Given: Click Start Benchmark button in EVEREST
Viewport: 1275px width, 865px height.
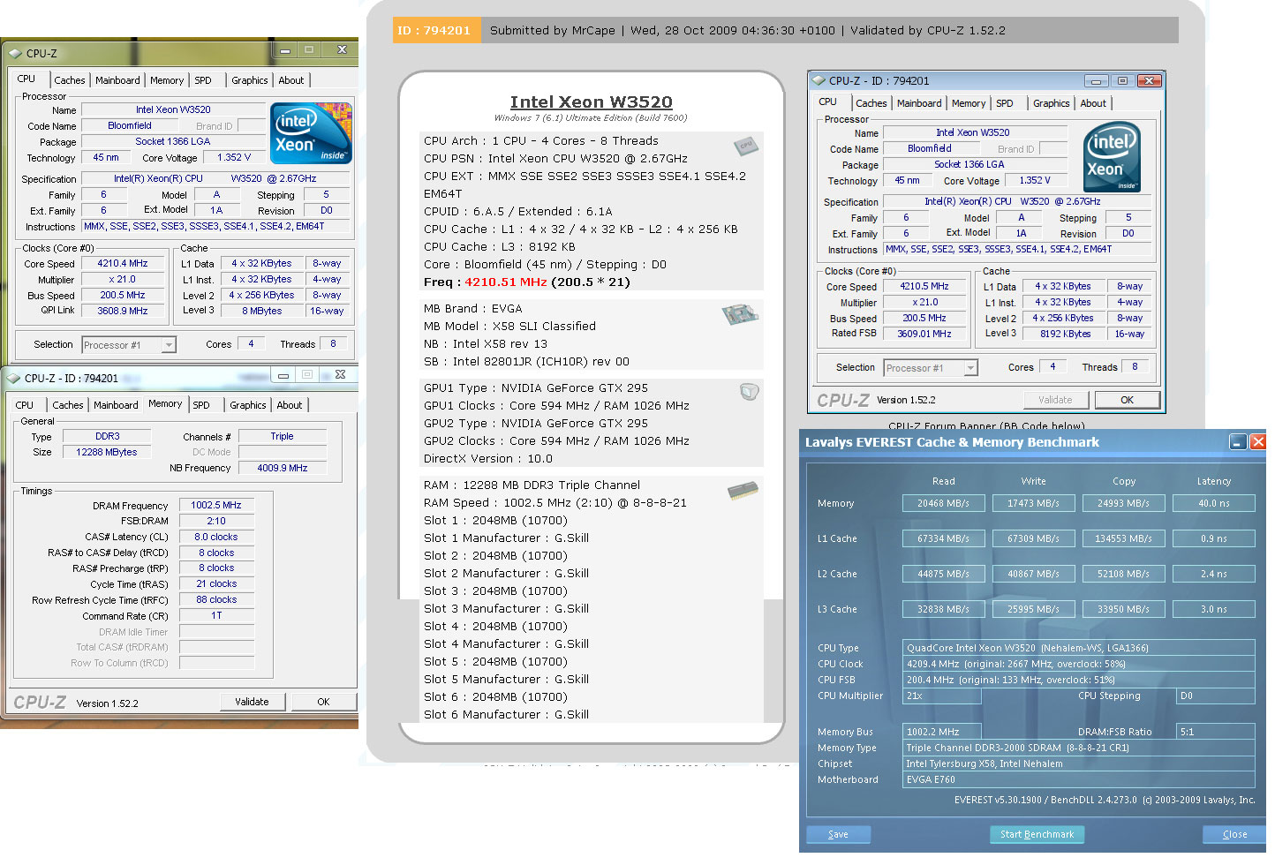Looking at the screenshot, I should (1037, 834).
